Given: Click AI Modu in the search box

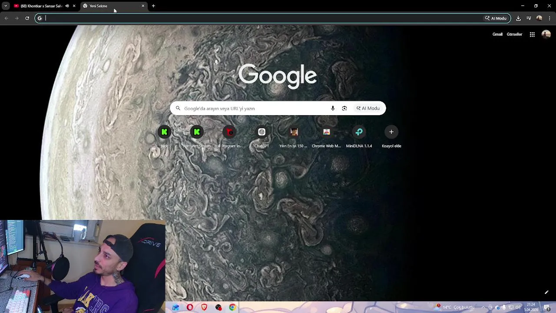Looking at the screenshot, I should pyautogui.click(x=368, y=108).
